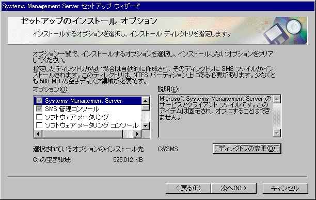
Task: Click options list scroll down arrow
Action: pyautogui.click(x=146, y=126)
